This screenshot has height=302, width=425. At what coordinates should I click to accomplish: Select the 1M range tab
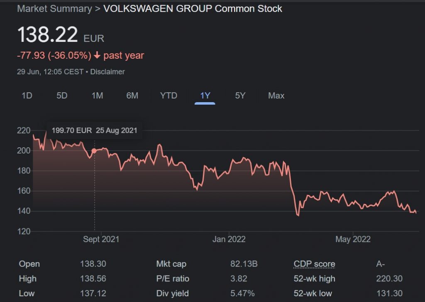pos(97,96)
